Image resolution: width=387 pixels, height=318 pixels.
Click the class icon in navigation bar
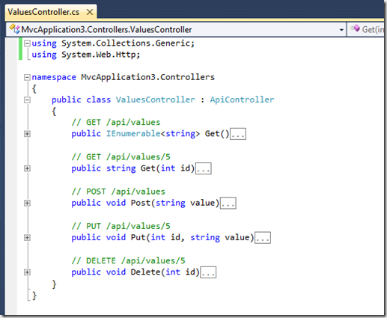(x=14, y=29)
